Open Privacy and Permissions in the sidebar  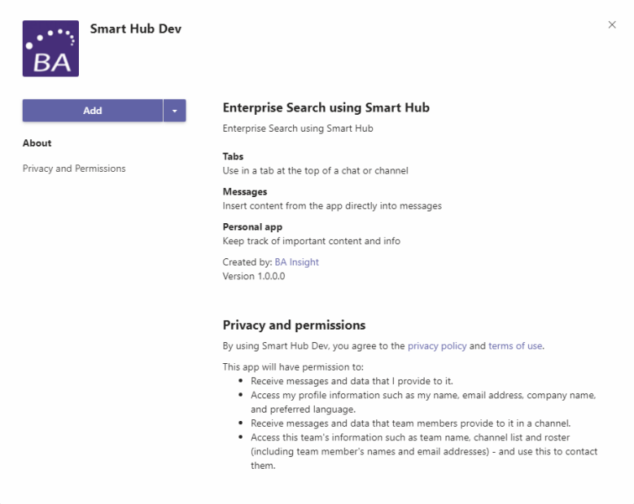(74, 169)
